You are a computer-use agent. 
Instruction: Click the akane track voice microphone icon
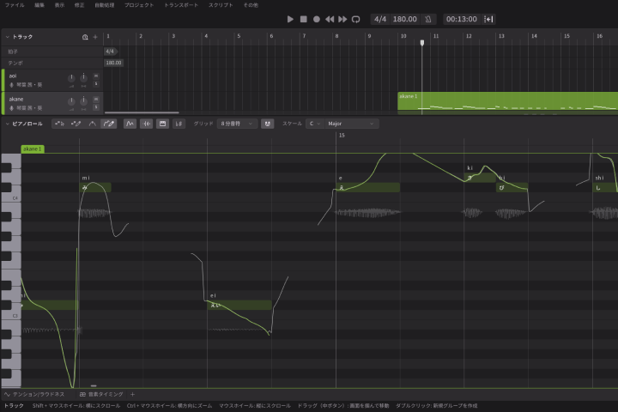pos(11,108)
